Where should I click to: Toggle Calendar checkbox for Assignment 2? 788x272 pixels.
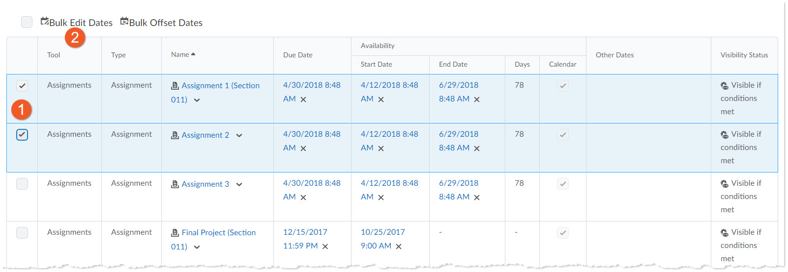563,135
